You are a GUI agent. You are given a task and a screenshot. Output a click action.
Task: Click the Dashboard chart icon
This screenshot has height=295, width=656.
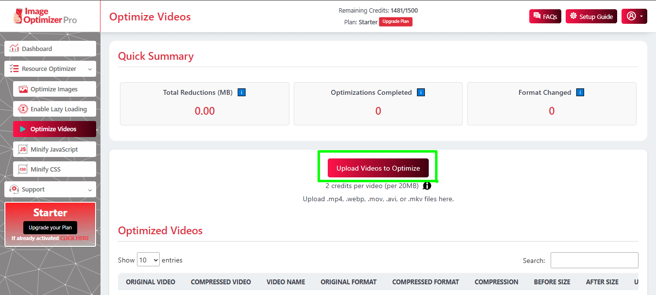tap(14, 48)
